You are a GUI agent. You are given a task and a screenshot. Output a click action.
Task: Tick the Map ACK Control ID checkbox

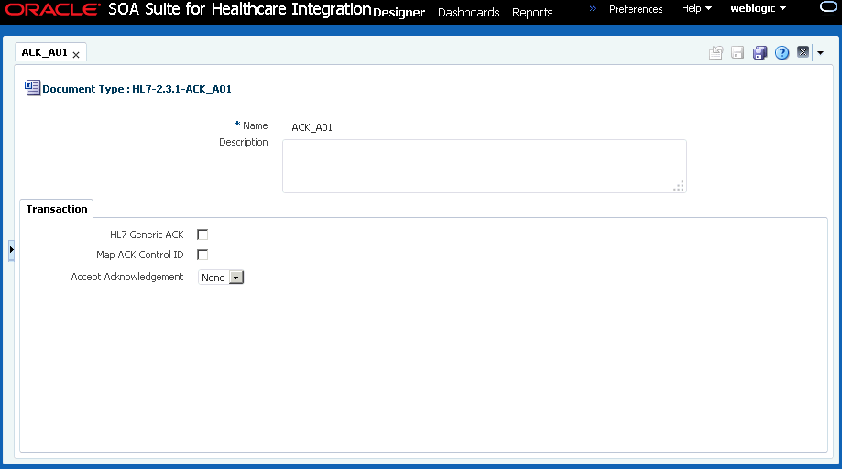(x=202, y=255)
